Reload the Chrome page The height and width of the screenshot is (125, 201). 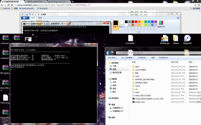[x=8, y=5]
